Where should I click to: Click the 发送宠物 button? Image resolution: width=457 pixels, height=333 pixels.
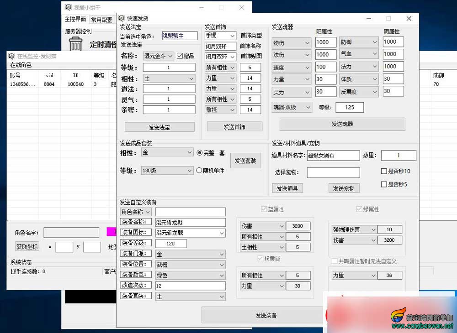point(344,188)
